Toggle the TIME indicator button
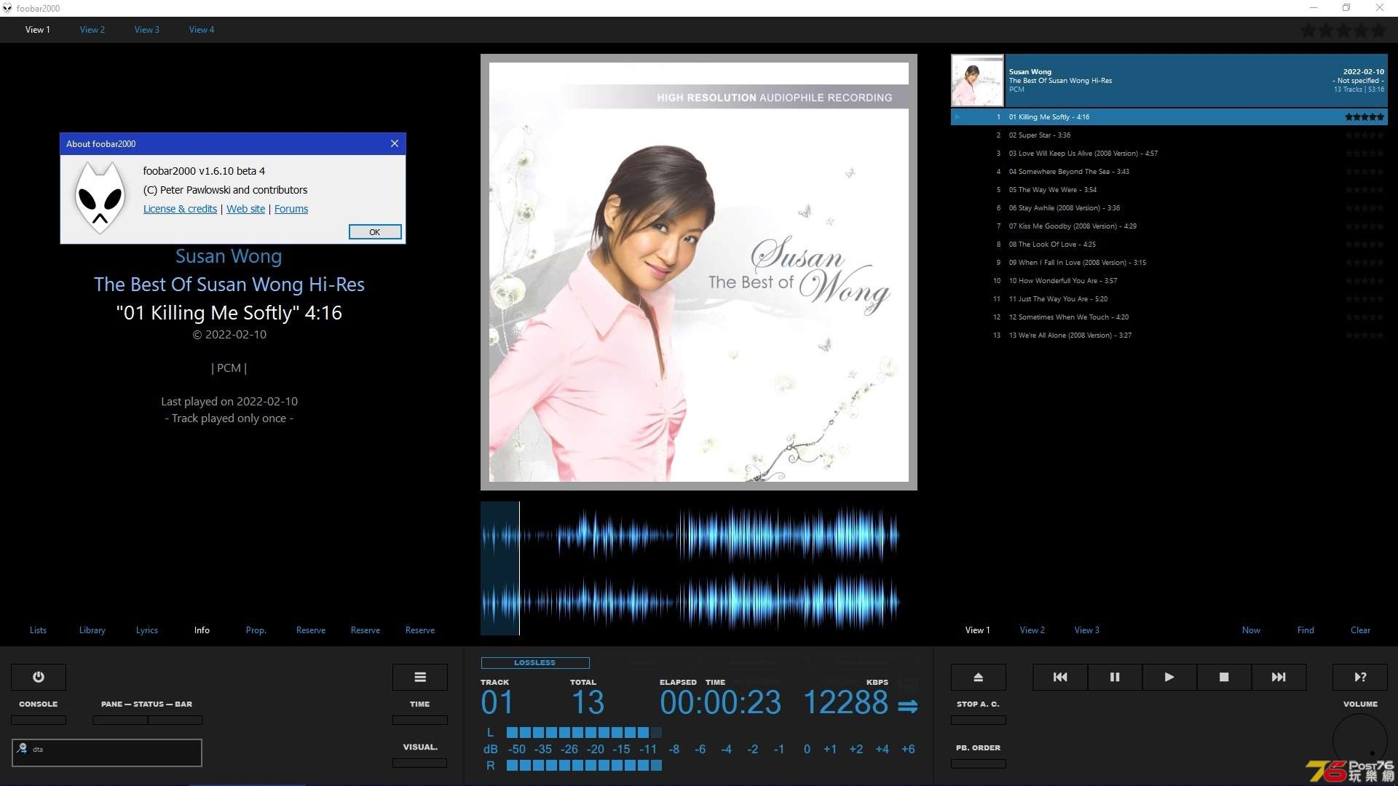 [x=420, y=720]
